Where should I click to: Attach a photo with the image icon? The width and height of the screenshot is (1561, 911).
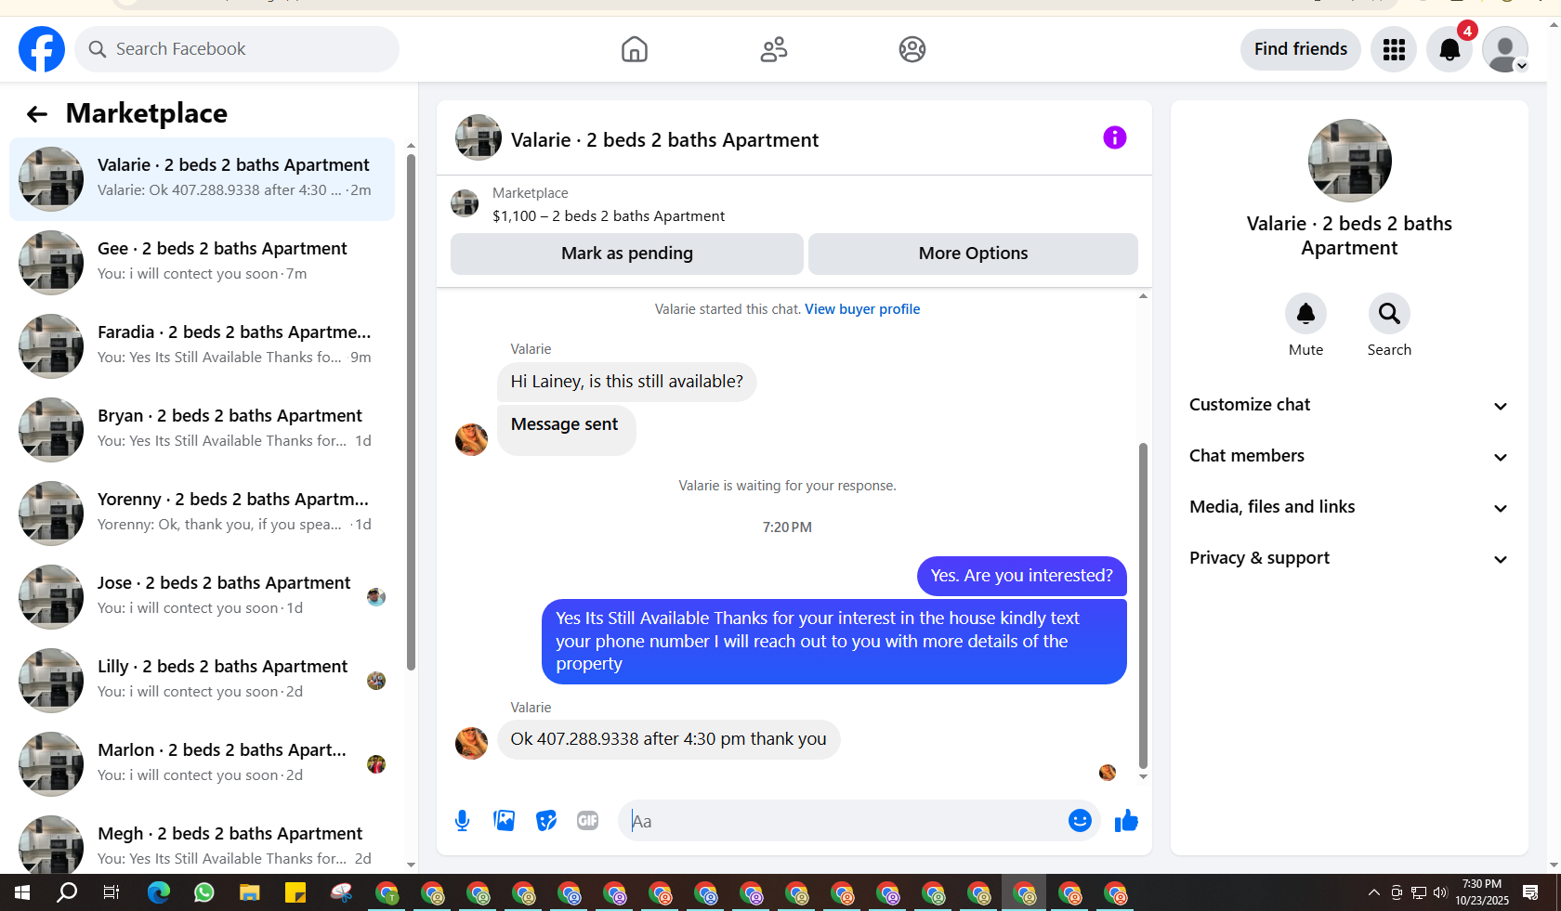point(505,821)
